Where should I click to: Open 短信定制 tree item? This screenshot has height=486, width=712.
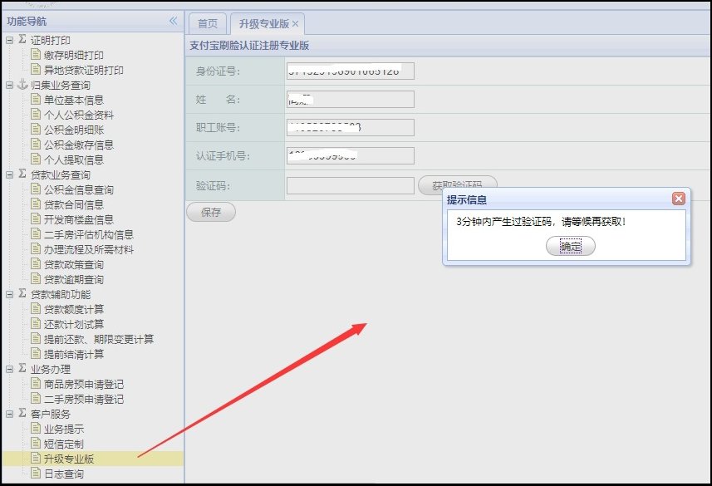(64, 444)
